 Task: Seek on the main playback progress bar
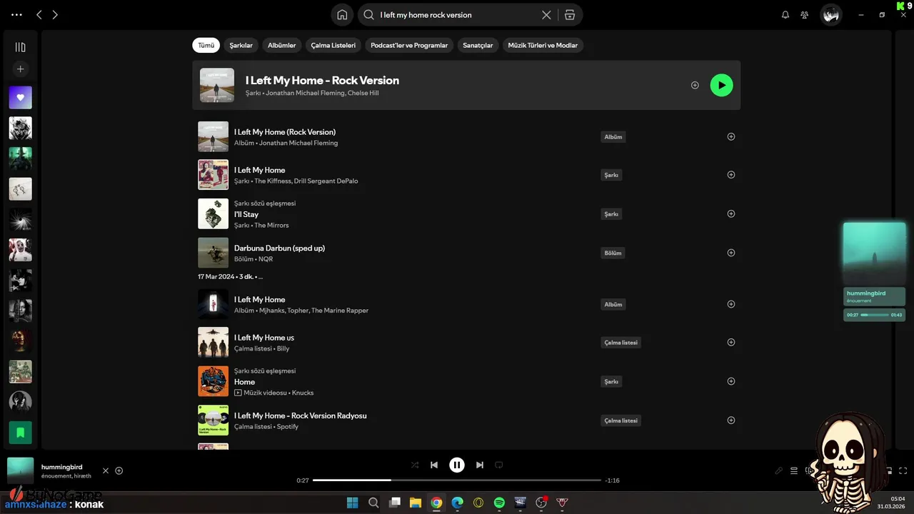[x=457, y=480]
